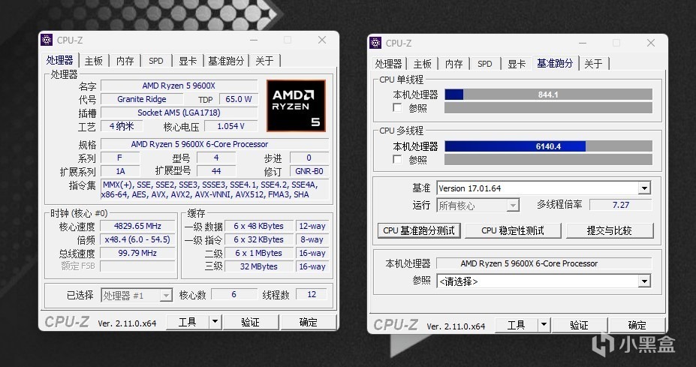
Task: Open the 参照 <请选择> dropdown
Action: click(x=644, y=281)
